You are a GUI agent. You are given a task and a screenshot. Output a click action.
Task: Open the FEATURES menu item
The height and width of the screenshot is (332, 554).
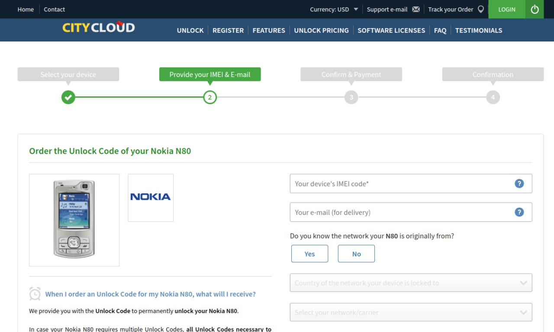[269, 30]
